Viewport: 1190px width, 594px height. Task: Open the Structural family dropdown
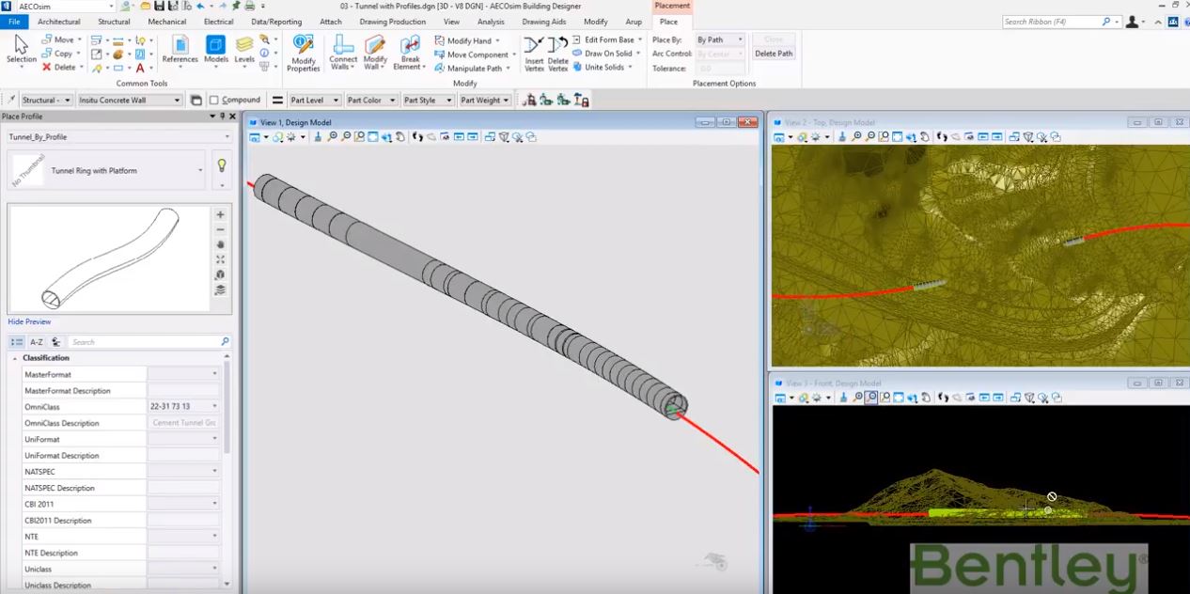46,100
